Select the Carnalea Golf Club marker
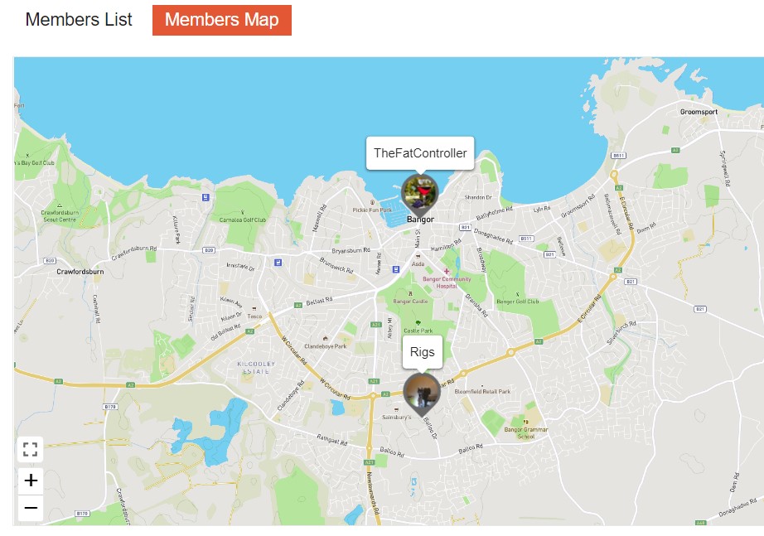Image resolution: width=764 pixels, height=536 pixels. click(242, 212)
